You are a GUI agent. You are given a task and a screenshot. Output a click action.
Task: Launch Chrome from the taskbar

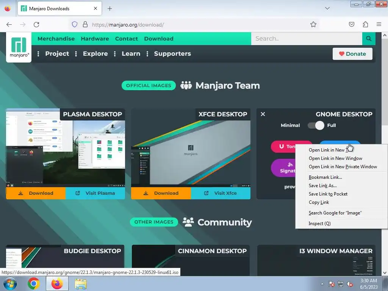pos(34,284)
